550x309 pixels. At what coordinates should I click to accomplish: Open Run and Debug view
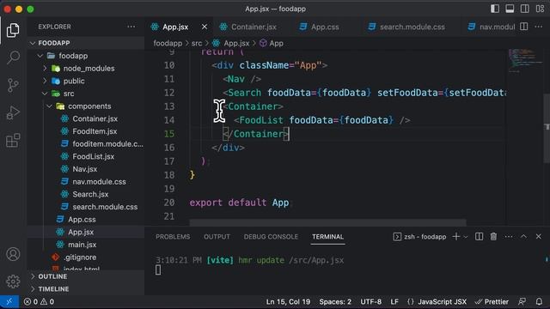pos(13,112)
